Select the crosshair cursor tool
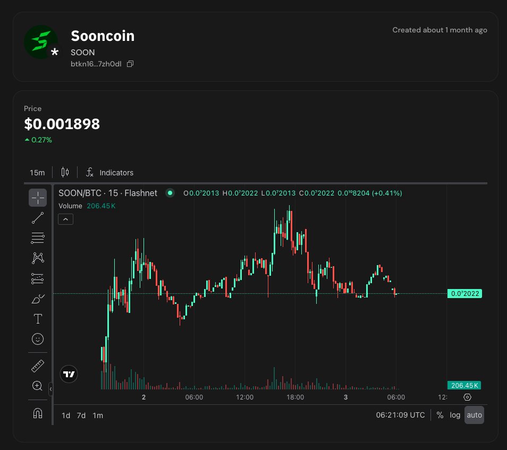The image size is (507, 450). pyautogui.click(x=38, y=198)
